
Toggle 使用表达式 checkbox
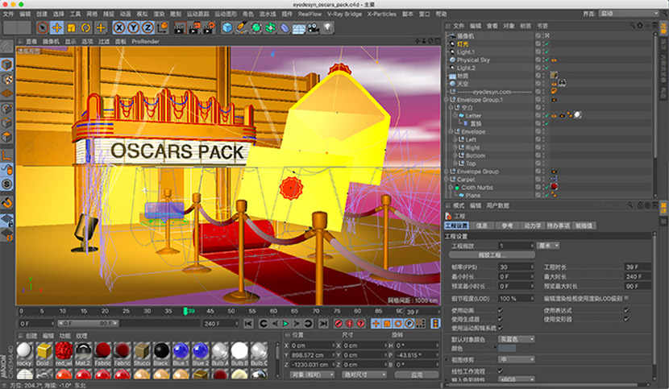click(626, 310)
